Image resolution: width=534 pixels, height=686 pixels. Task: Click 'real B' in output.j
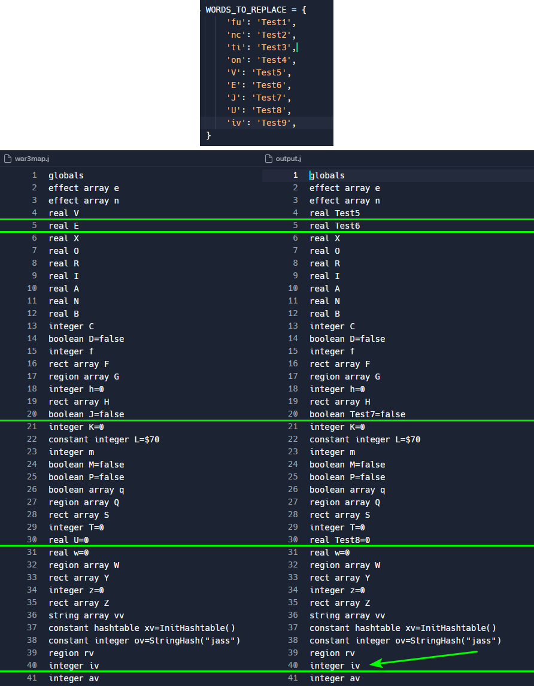(324, 314)
